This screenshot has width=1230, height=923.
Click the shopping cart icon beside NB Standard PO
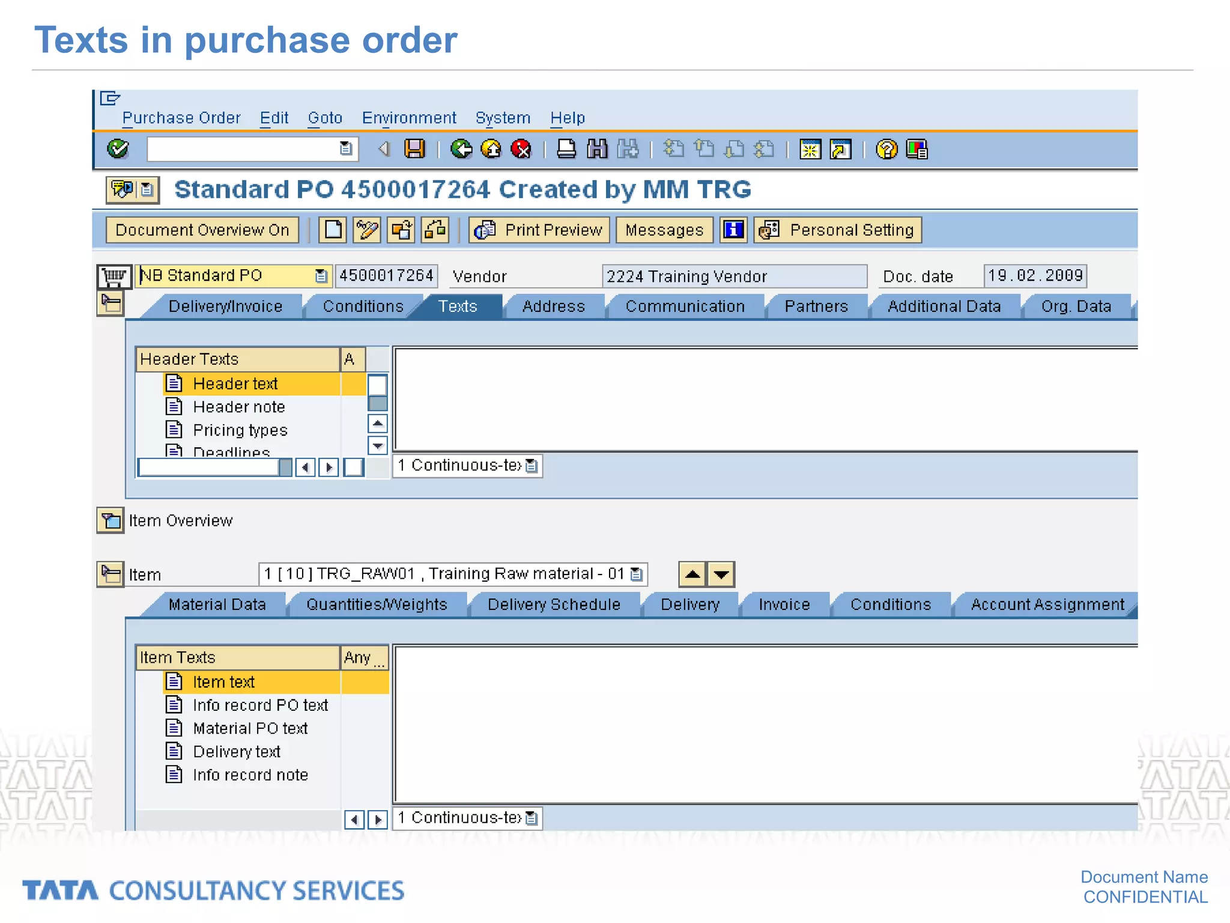tap(114, 276)
